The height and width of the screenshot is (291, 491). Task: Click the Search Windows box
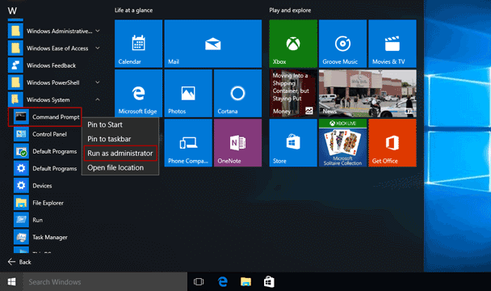[105, 282]
